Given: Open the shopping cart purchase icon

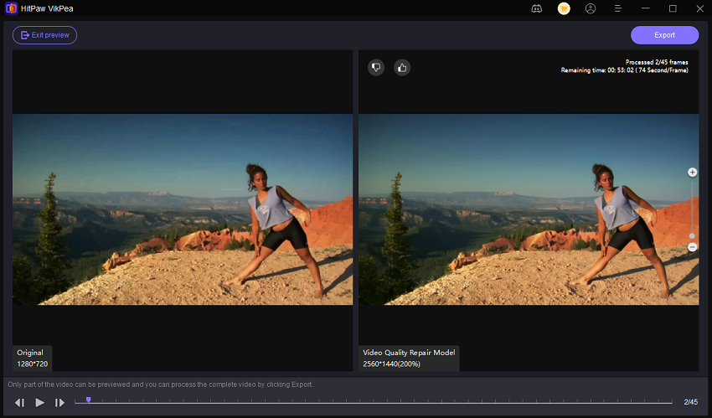Looking at the screenshot, I should (x=564, y=8).
